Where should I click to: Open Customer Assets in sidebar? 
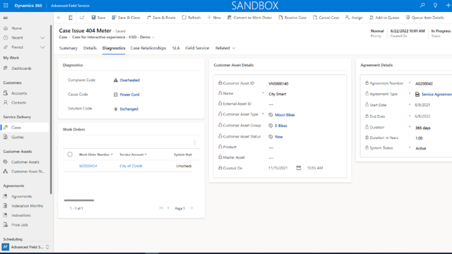(25, 162)
